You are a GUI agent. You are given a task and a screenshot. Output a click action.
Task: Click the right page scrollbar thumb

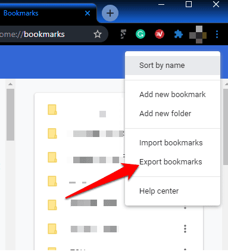pyautogui.click(x=226, y=127)
